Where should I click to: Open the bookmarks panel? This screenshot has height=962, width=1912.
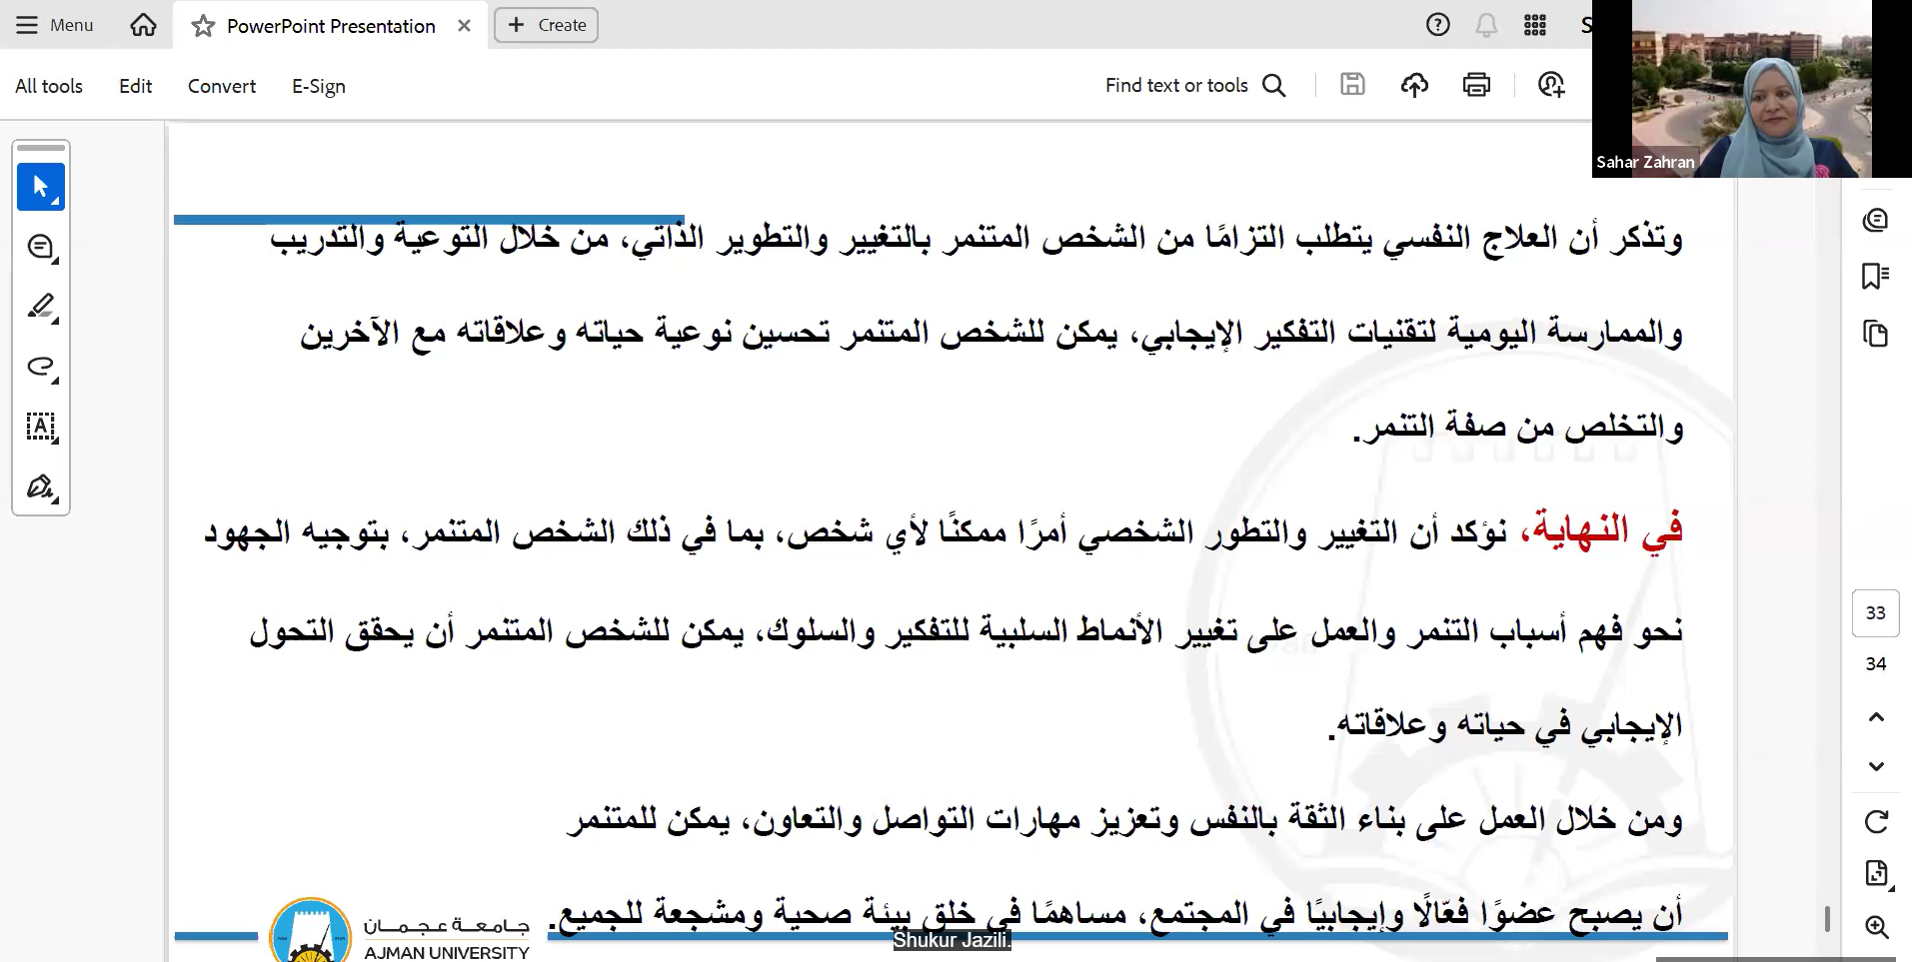1875,276
